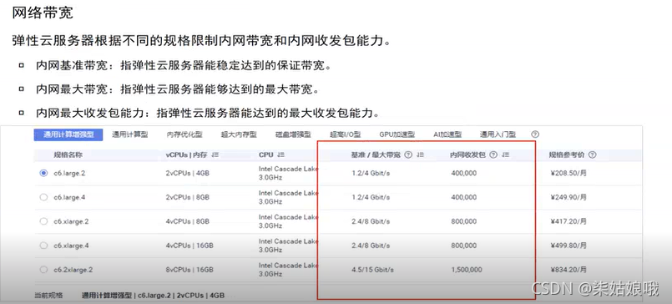Open the 内存优化型 tab

pyautogui.click(x=184, y=134)
